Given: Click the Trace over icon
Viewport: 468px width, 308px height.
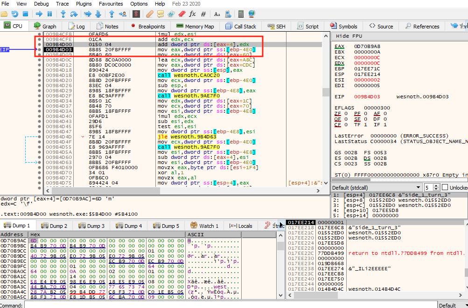Looking at the screenshot, I should coord(98,14).
